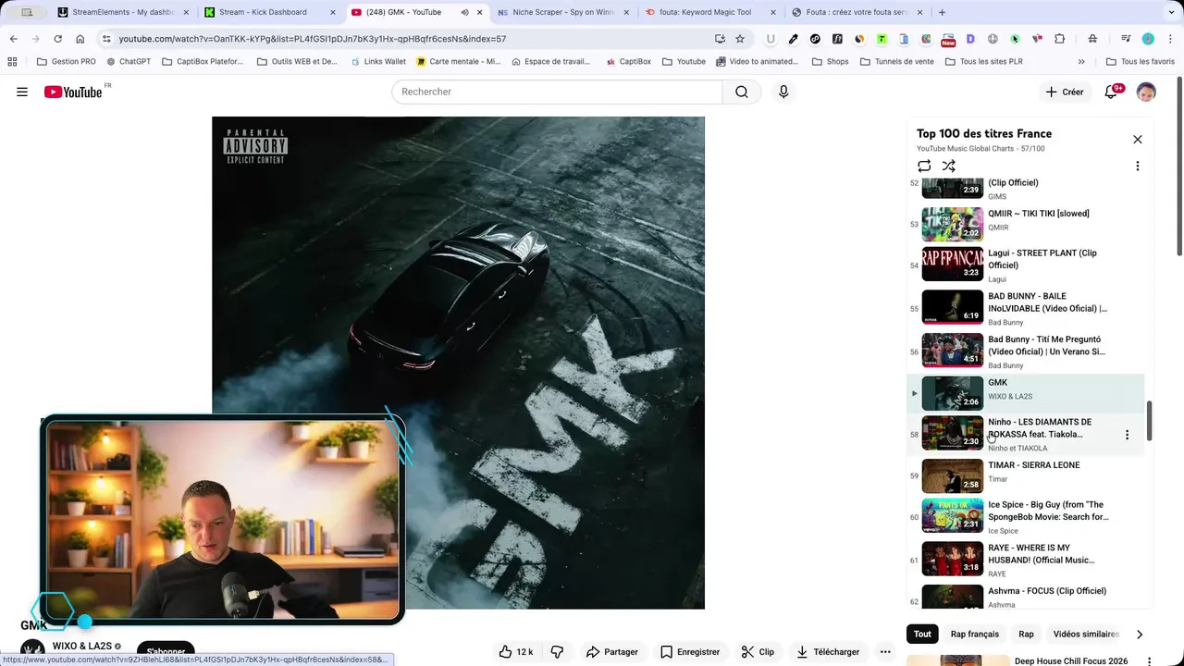Select the Vidéos similaires filter chip
Viewport: 1184px width, 666px height.
coord(1086,635)
